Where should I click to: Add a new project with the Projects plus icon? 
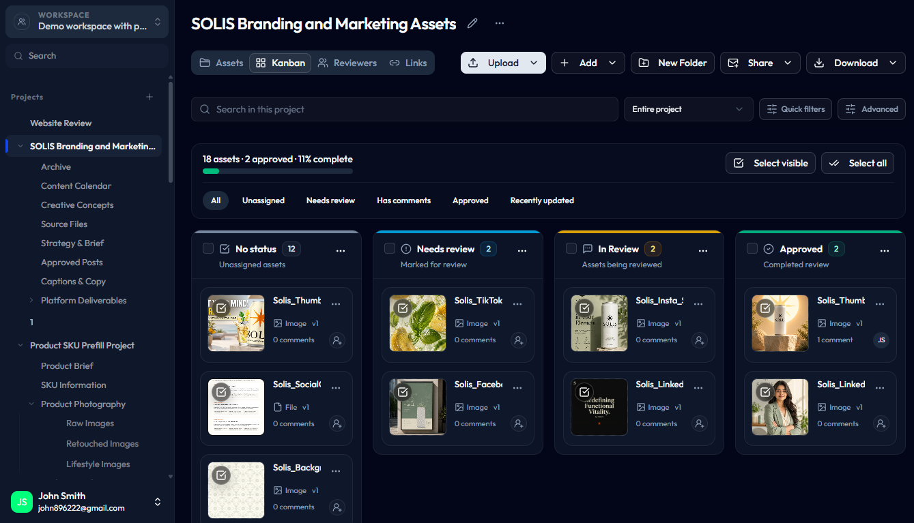point(149,97)
